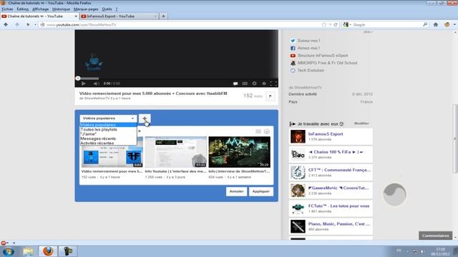
Task: Open Windows Explorer from the taskbar
Action: point(29,251)
